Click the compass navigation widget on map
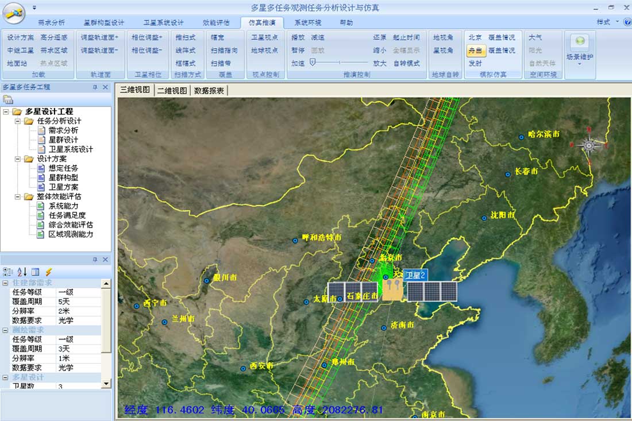This screenshot has height=421, width=632. (x=589, y=145)
